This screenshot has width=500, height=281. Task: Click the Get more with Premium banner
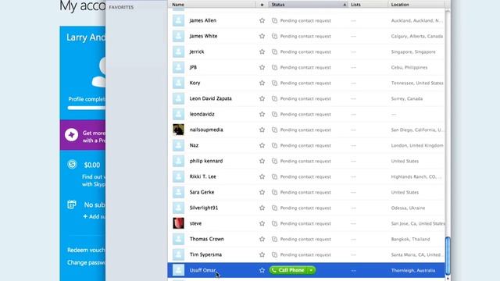(x=83, y=135)
